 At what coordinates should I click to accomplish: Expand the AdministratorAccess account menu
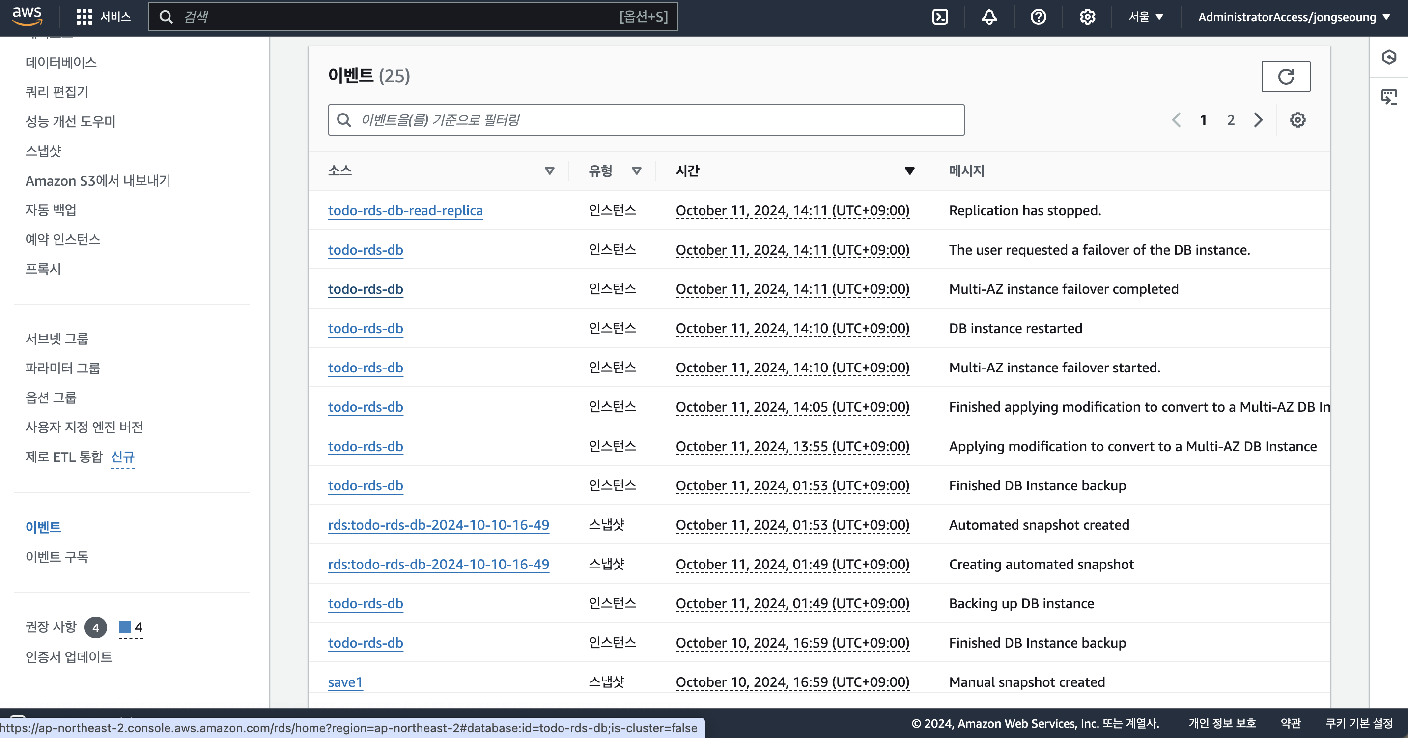tap(1293, 17)
